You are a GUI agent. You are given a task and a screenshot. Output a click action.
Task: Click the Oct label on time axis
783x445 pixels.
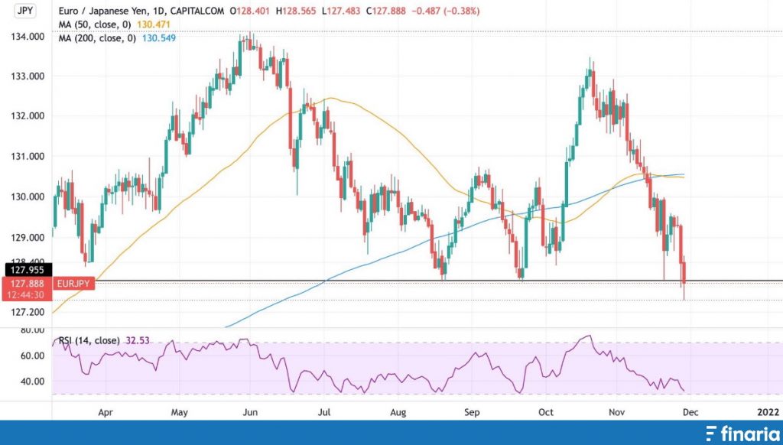click(x=546, y=412)
